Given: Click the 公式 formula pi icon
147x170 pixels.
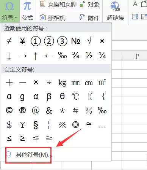Looking at the screenshot, I should point(27,6).
